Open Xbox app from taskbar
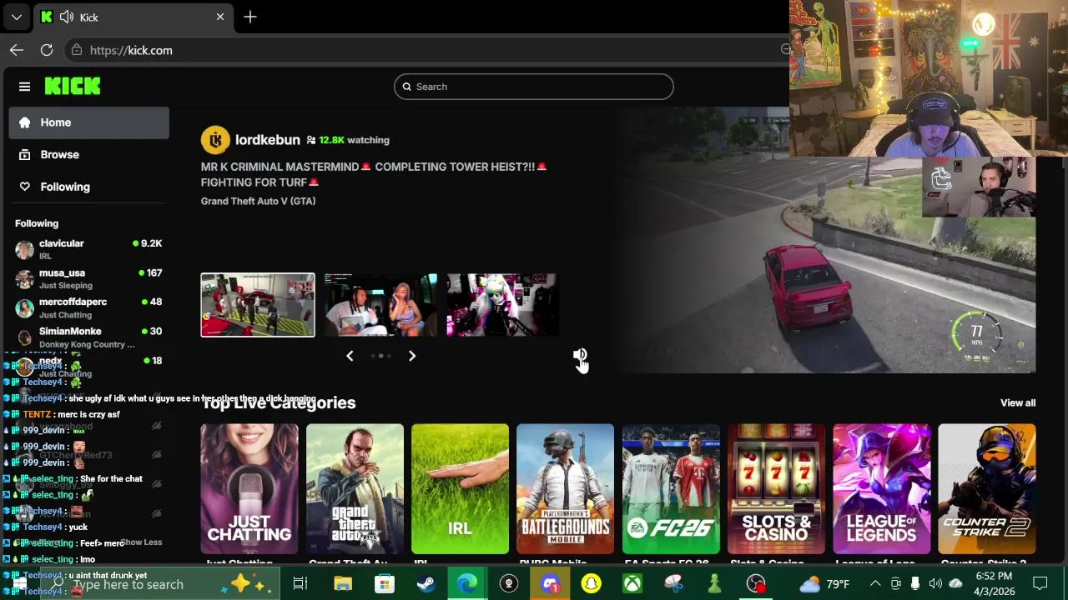This screenshot has height=600, width=1068. pyautogui.click(x=632, y=584)
